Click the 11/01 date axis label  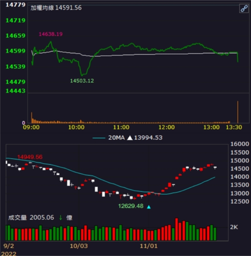coord(149,246)
